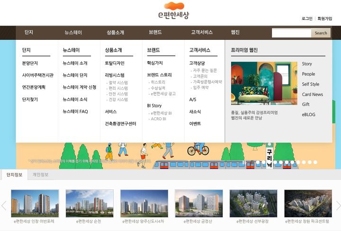The width and height of the screenshot is (341, 231).
Task: Open 수상실적 sub-link
Action: point(158,88)
